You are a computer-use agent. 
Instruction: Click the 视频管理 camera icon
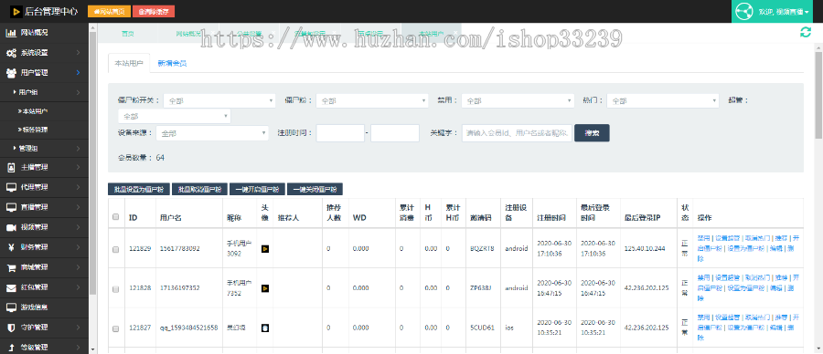10,227
